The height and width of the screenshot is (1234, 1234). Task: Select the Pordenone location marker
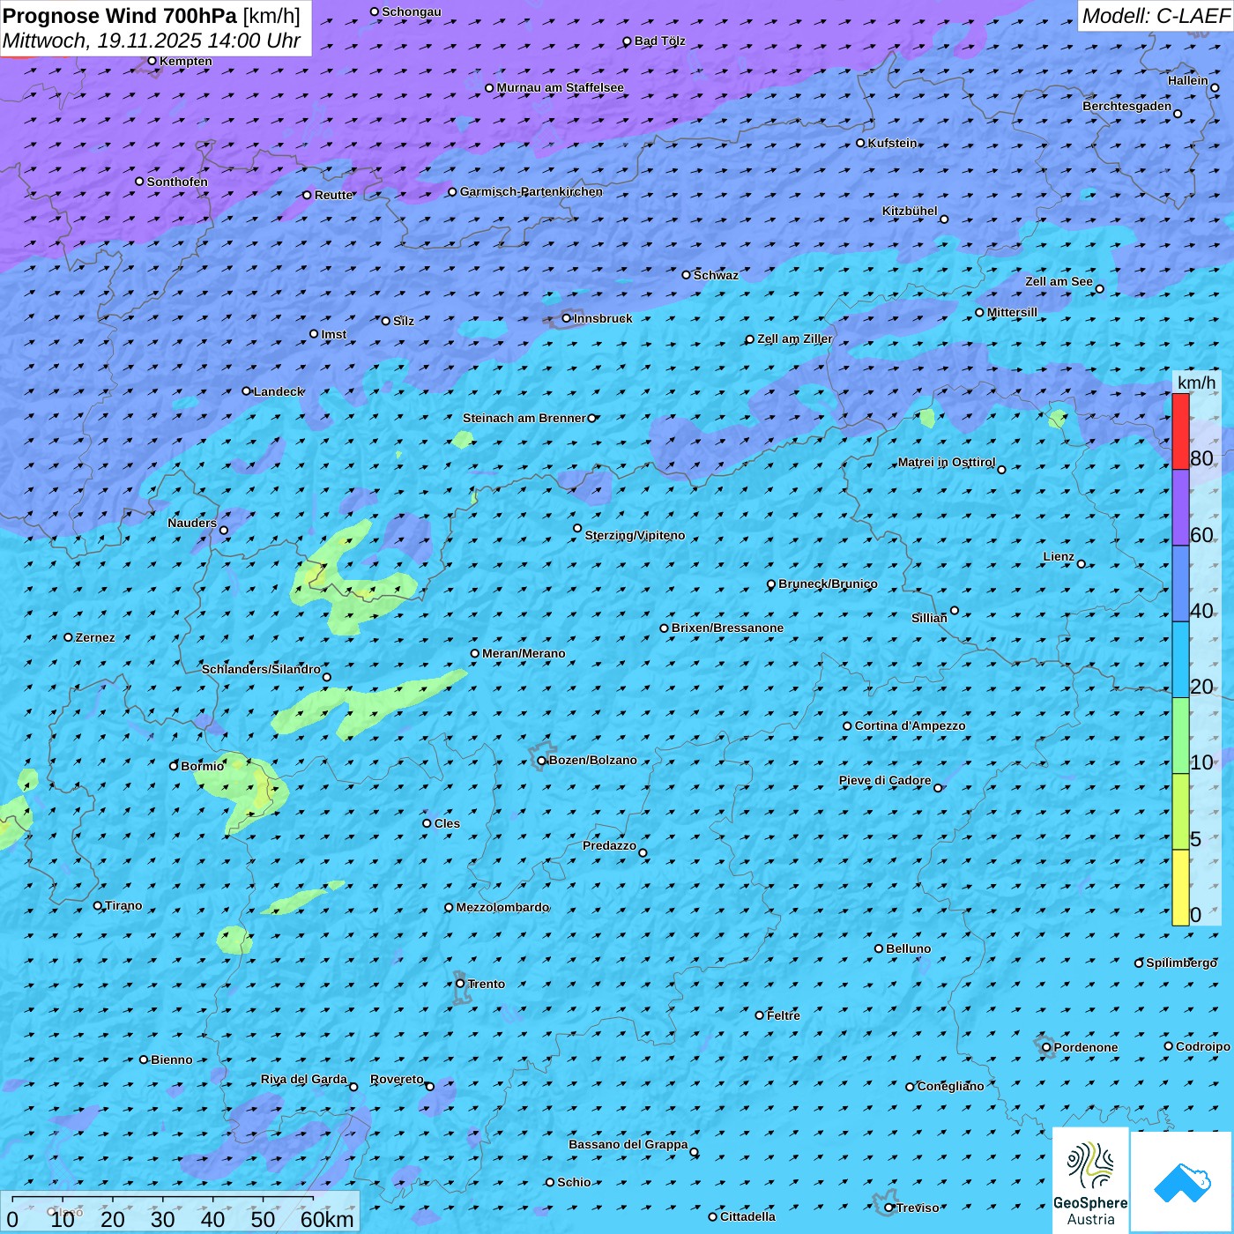[x=1046, y=1047]
